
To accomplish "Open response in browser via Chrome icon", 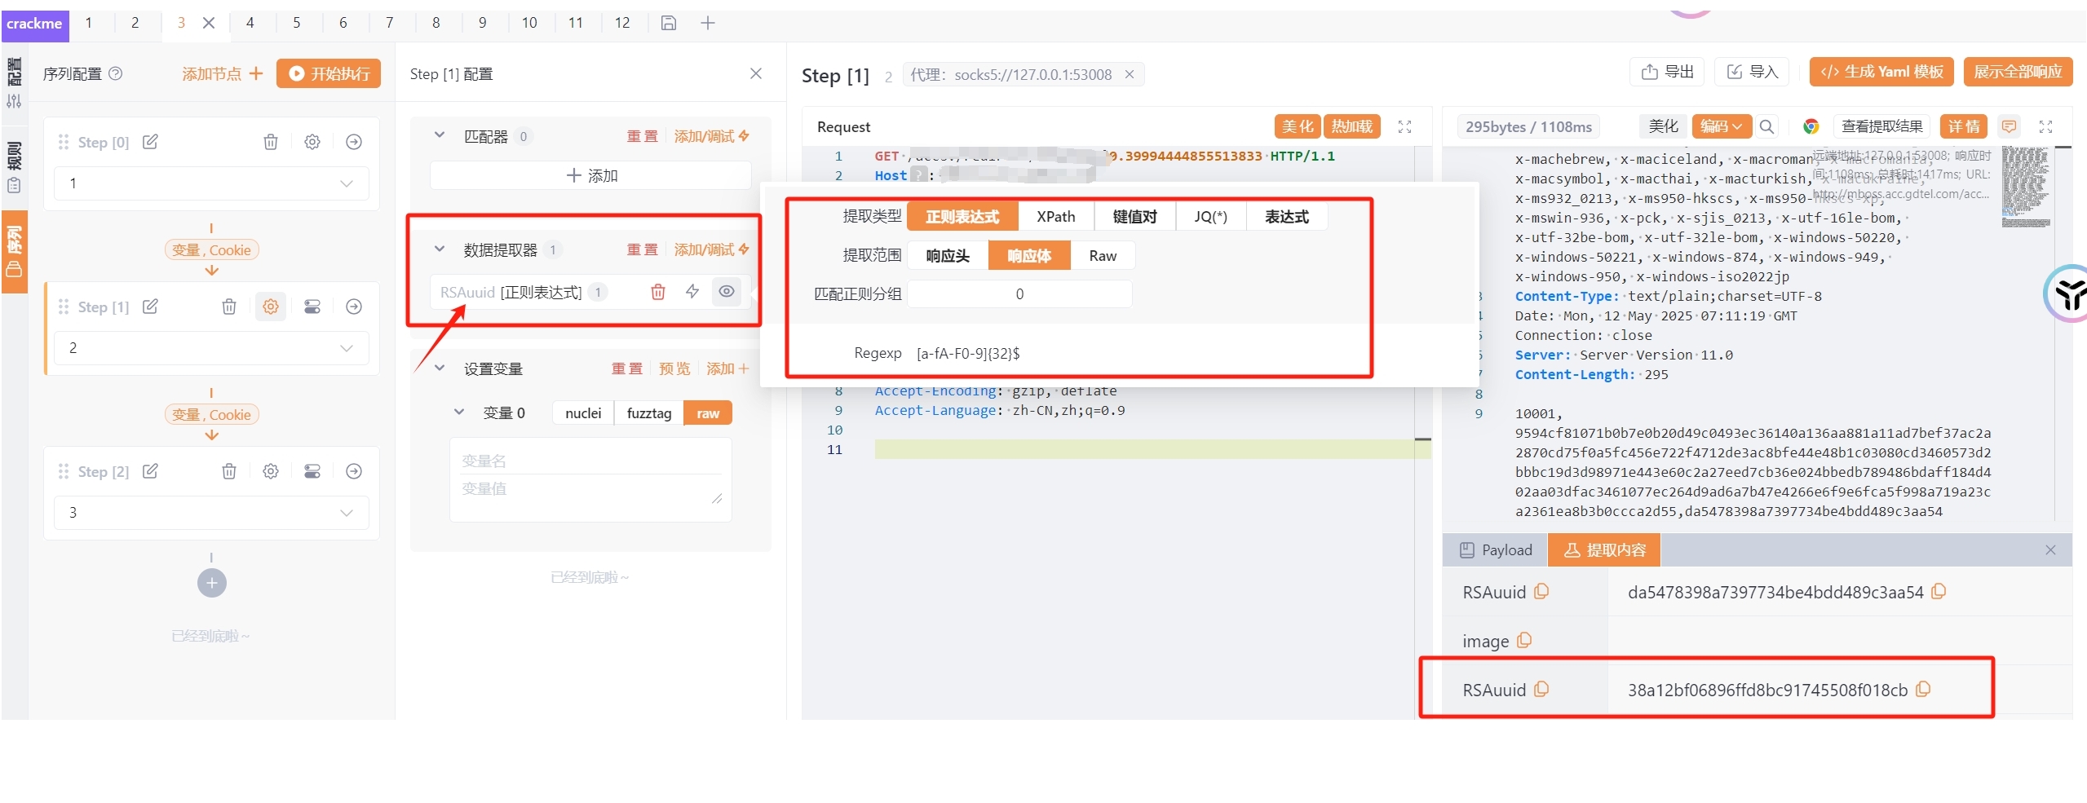I will [1811, 126].
